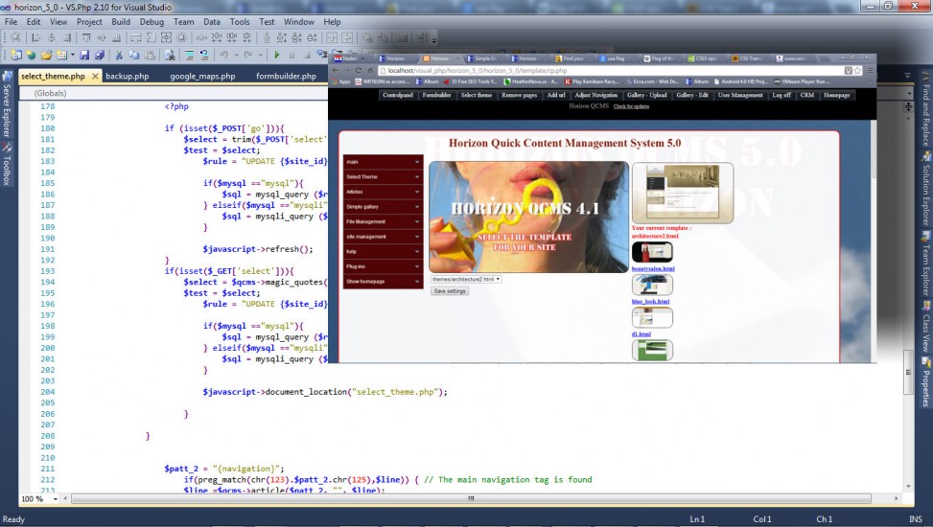Open the themes/architecture2.html dropdown
The width and height of the screenshot is (933, 527).
465,279
